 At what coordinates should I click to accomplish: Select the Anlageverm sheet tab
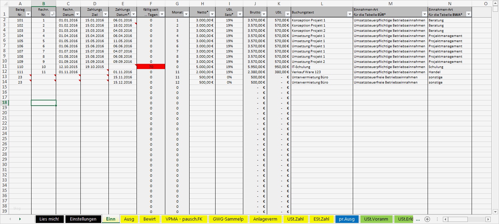click(265, 219)
